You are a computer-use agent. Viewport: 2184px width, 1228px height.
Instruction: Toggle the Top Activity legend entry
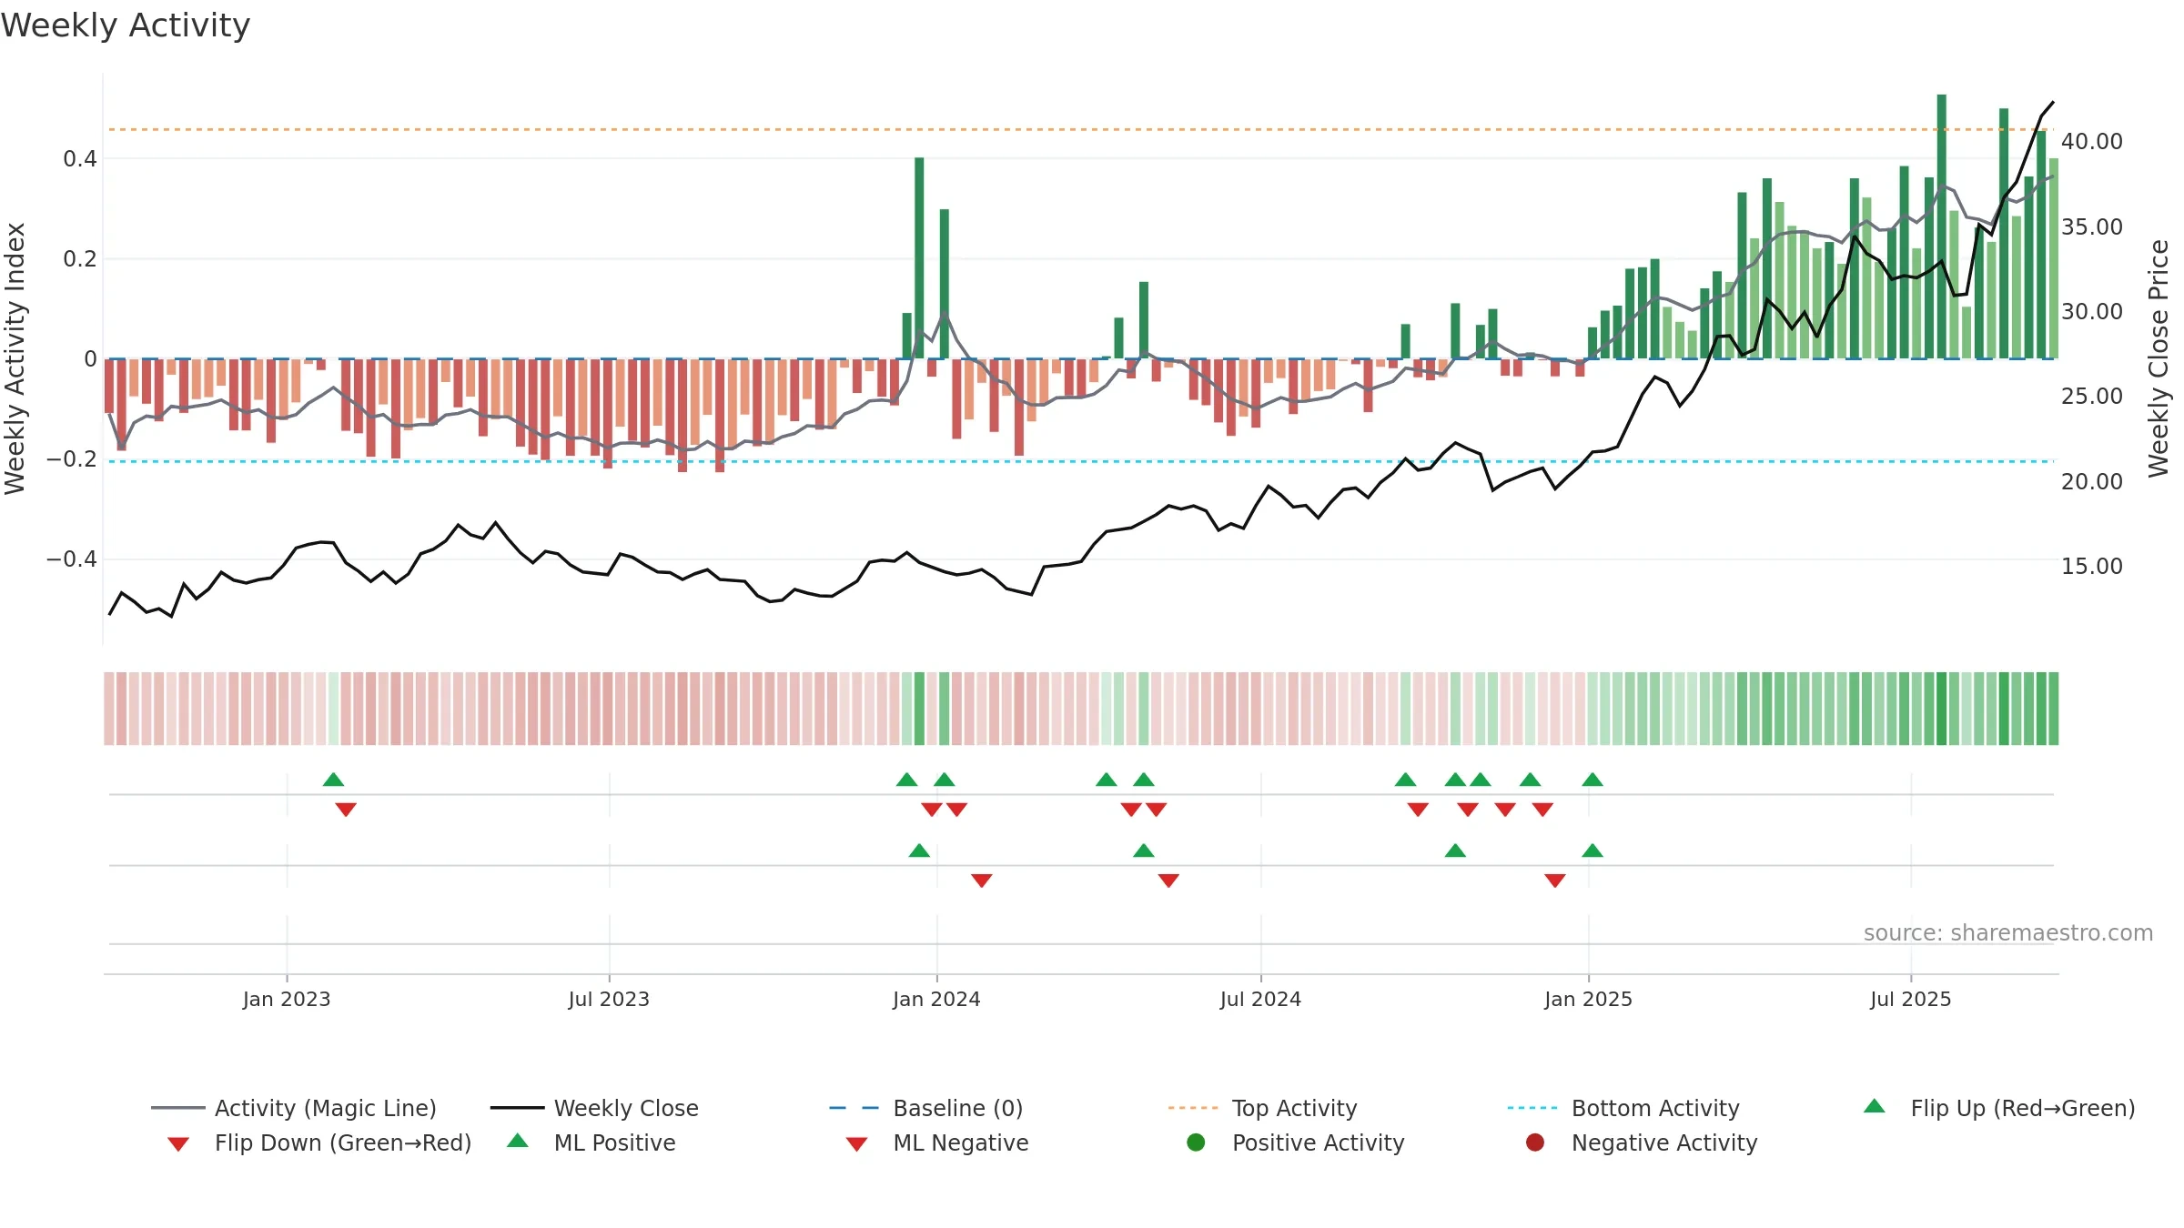[x=1262, y=1108]
